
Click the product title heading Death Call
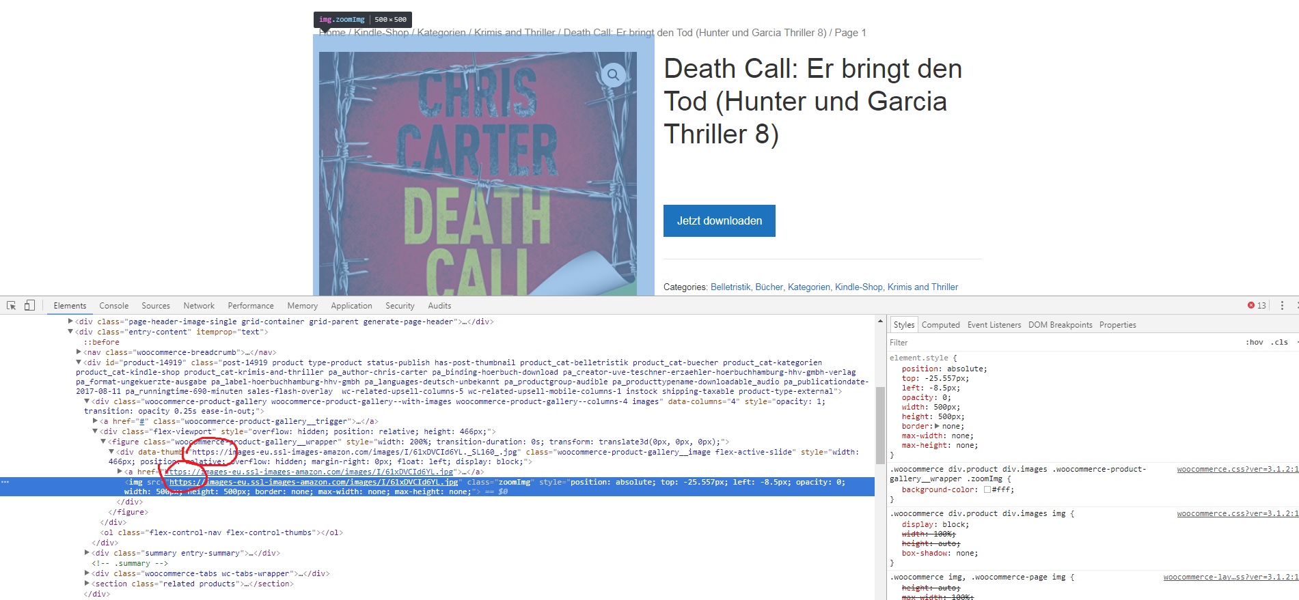click(x=813, y=102)
